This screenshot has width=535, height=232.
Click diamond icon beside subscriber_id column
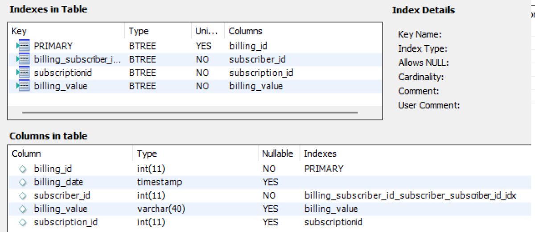pyautogui.click(x=23, y=195)
